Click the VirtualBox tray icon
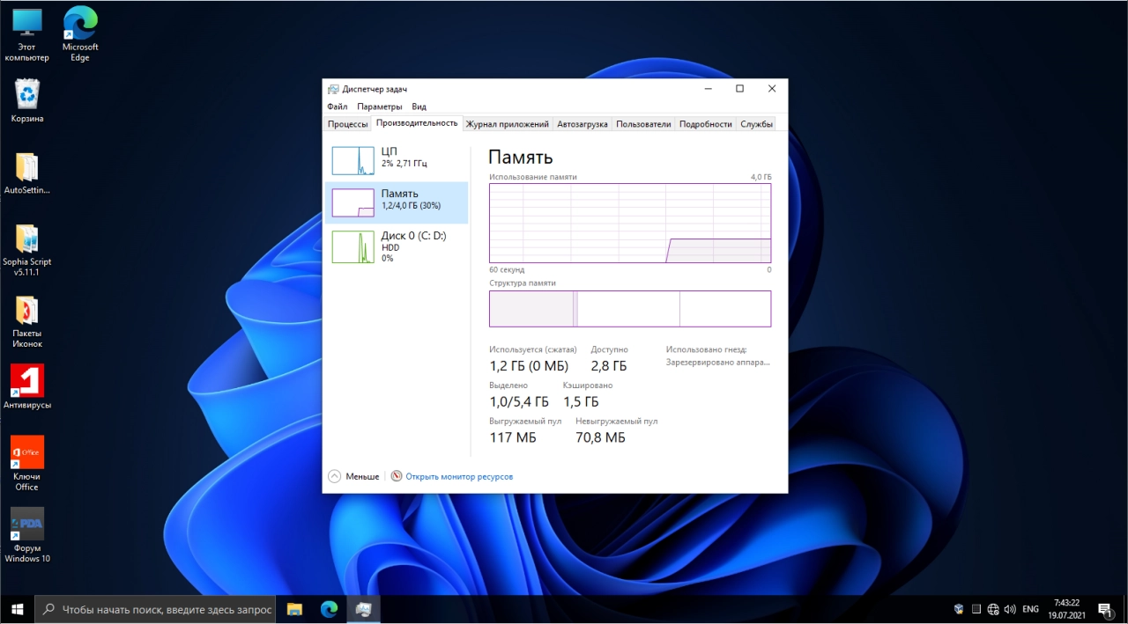The width and height of the screenshot is (1128, 624). pyautogui.click(x=959, y=609)
